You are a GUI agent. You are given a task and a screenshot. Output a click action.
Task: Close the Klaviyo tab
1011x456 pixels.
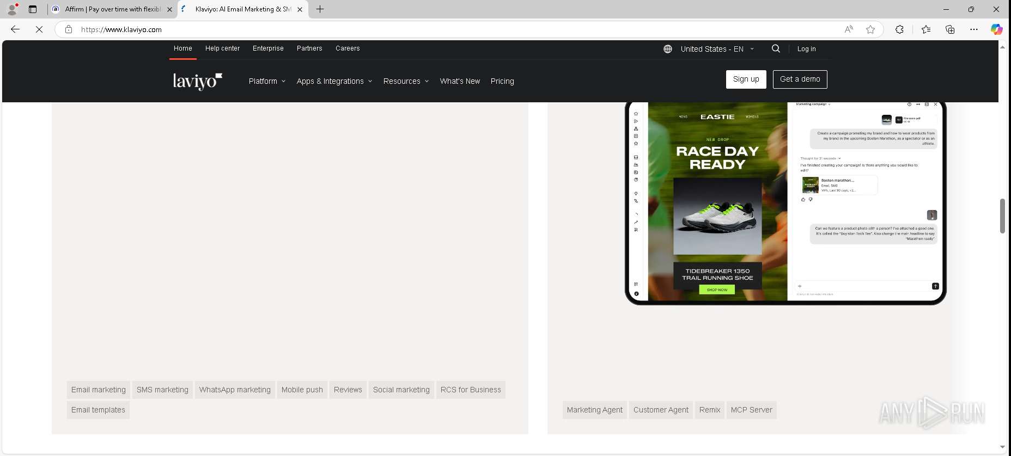(300, 9)
